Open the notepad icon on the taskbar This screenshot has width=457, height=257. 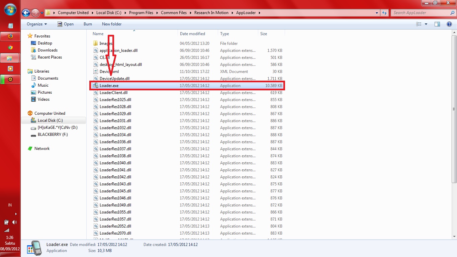click(10, 25)
